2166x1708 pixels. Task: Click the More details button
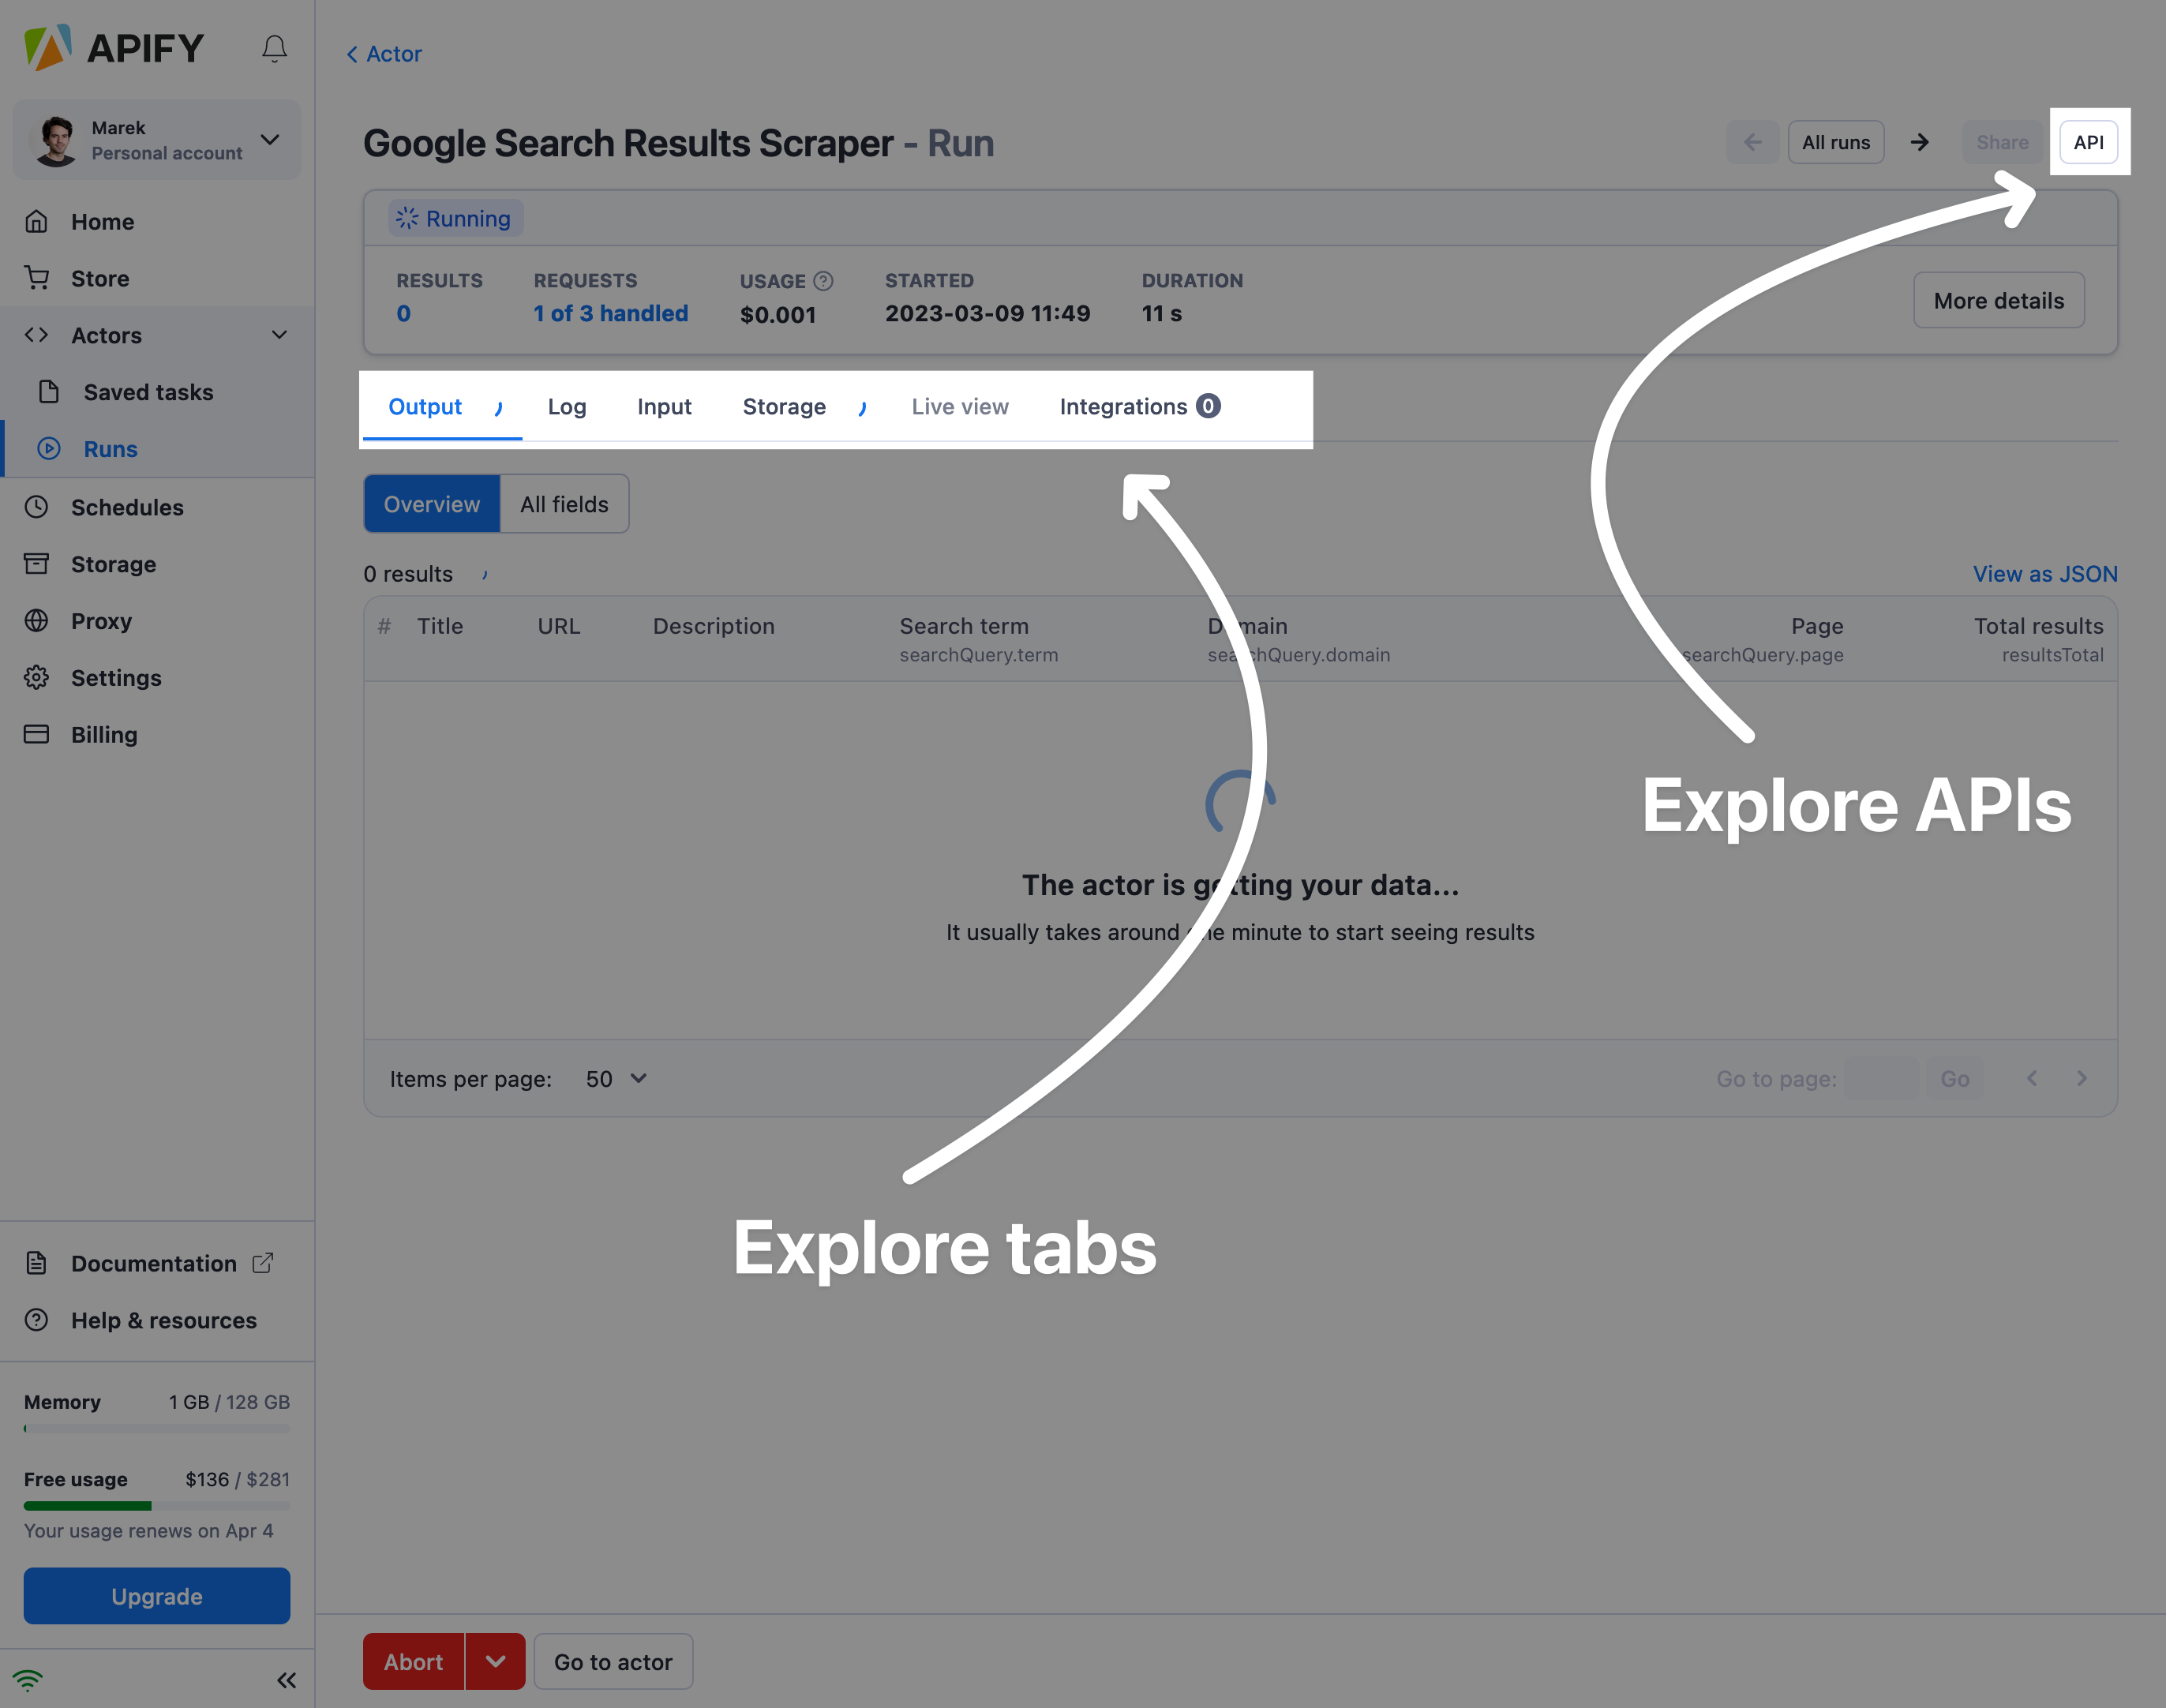[x=1997, y=300]
